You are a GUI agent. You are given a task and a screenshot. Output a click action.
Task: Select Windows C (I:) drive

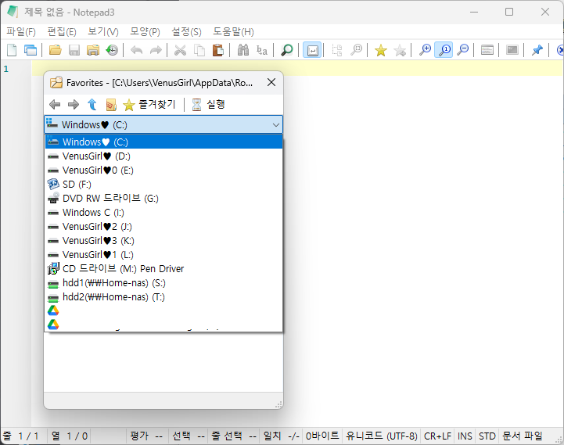pos(163,212)
